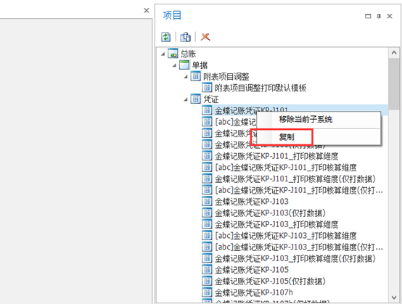Viewport: 402px width, 304px height.
Task: Select 金蝶记账凭证KP-J105 template
Action: click(x=252, y=270)
